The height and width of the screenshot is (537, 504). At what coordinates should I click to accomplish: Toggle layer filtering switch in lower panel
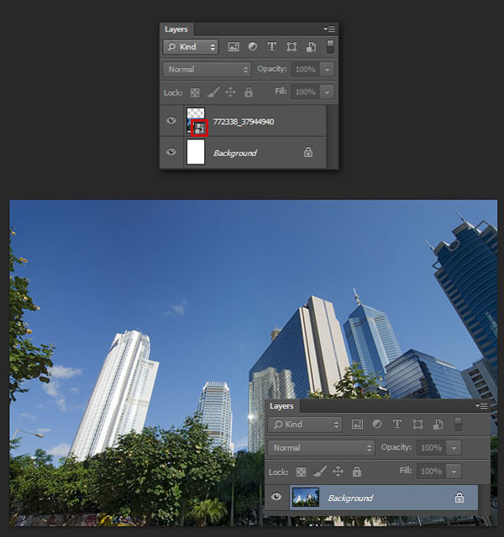pyautogui.click(x=458, y=424)
